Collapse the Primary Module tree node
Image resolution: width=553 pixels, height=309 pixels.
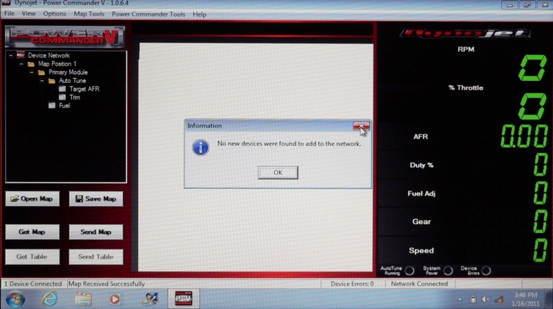pos(32,72)
